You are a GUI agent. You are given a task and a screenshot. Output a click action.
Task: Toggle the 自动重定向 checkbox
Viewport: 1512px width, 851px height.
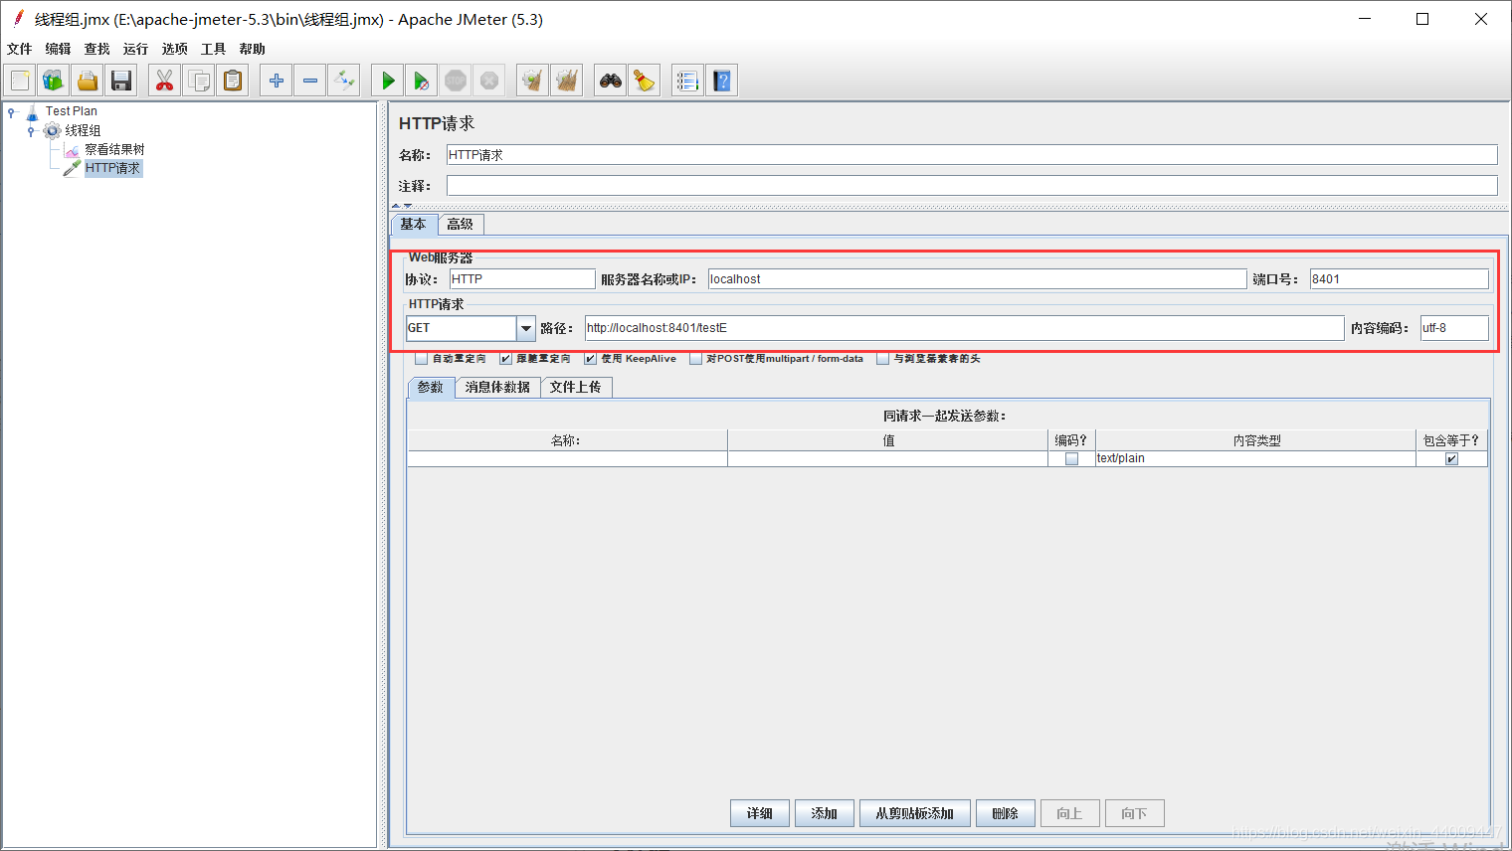coord(421,359)
